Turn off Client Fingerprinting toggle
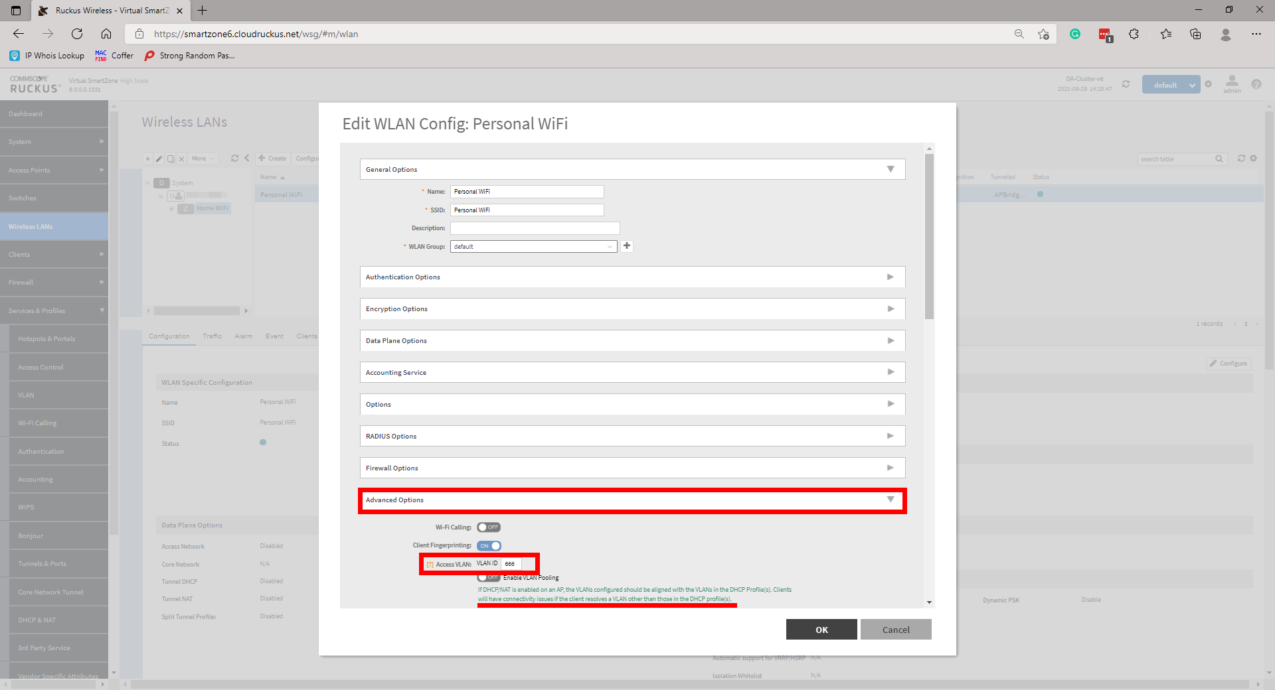The image size is (1275, 690). click(489, 546)
